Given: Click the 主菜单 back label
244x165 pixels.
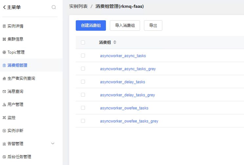Looking at the screenshot, I should [14, 7].
